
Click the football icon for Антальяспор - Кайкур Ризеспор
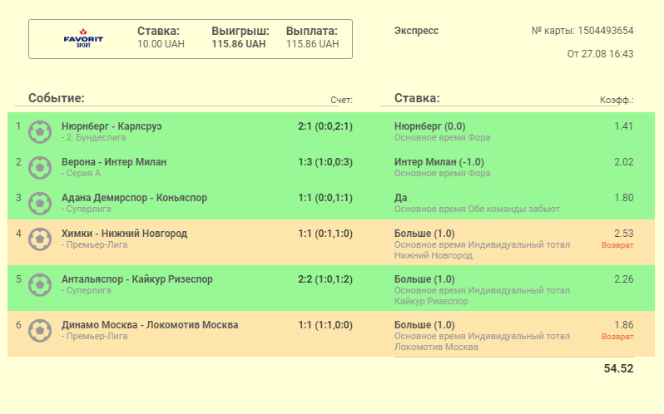pos(40,284)
